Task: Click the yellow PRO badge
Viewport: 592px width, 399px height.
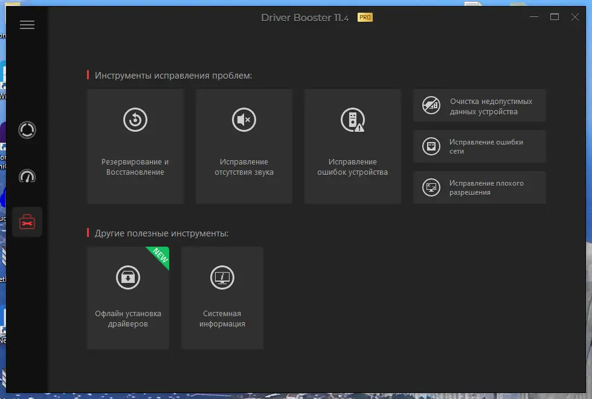Action: tap(365, 18)
